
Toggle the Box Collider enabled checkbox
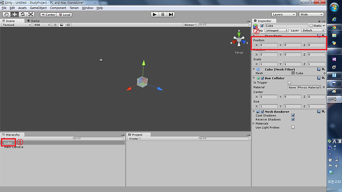[262, 78]
